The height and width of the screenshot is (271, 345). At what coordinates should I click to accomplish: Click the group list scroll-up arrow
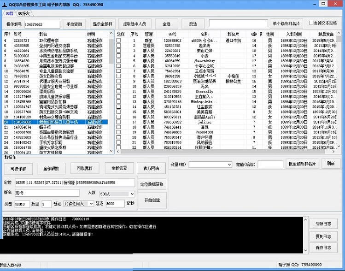pyautogui.click(x=111, y=33)
